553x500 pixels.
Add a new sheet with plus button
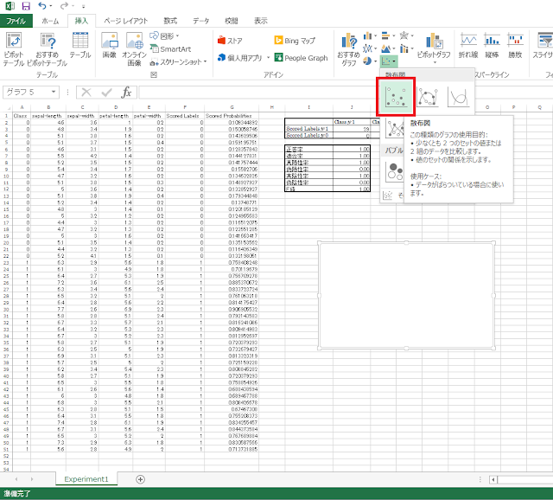tap(140, 479)
